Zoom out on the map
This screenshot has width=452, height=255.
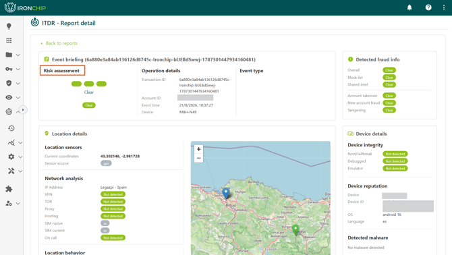tap(198, 158)
